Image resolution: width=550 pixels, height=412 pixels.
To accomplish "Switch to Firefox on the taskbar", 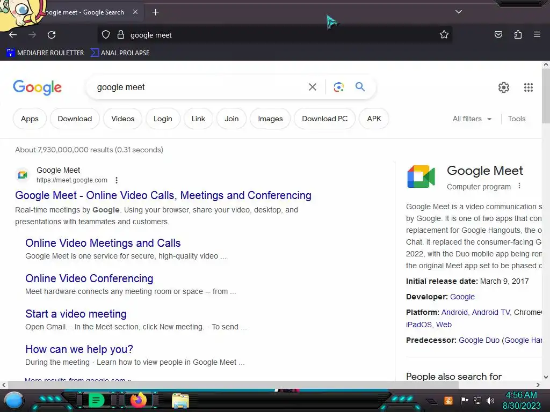I will [139, 400].
